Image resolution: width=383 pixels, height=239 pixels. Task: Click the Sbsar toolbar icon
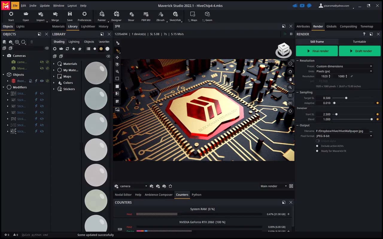131,14
